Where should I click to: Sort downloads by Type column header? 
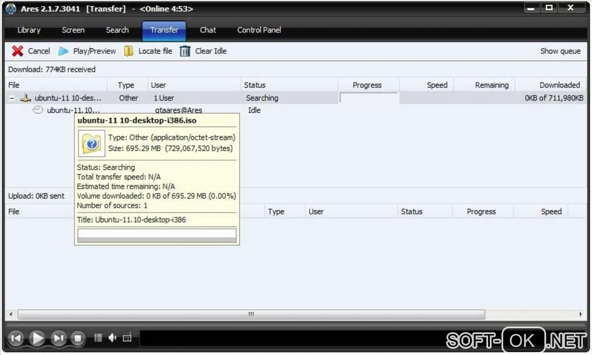click(x=127, y=85)
